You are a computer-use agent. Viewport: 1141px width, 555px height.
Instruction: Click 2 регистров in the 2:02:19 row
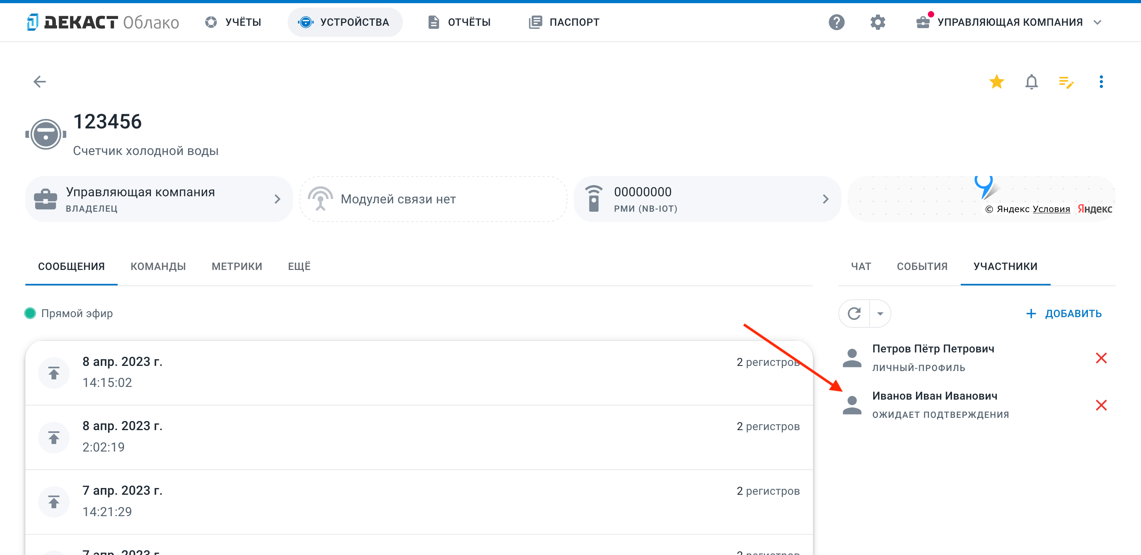click(768, 427)
